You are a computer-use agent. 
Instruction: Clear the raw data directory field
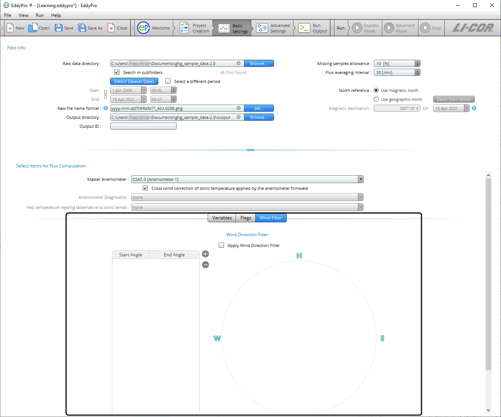(x=239, y=64)
